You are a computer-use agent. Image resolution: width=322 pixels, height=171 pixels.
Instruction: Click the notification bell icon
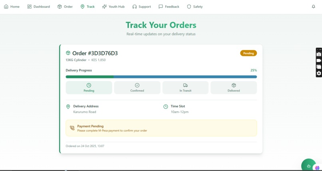click(313, 6)
